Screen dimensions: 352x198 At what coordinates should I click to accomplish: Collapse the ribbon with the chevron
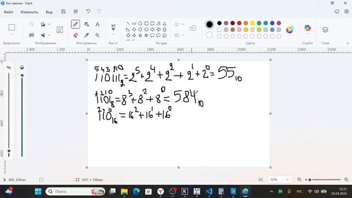(348, 43)
